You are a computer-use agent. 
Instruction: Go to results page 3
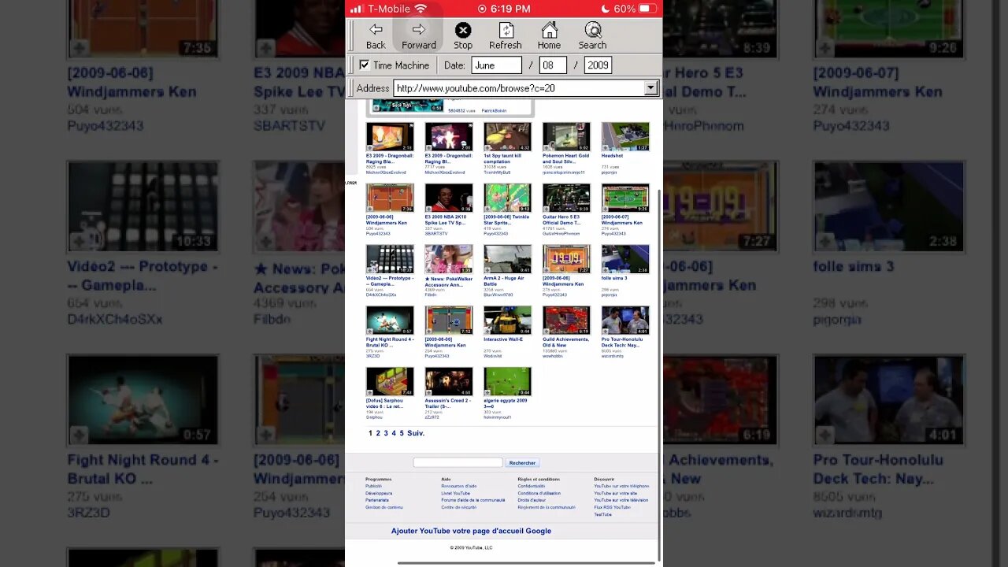coord(386,433)
